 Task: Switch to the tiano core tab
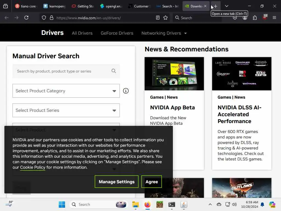(x=26, y=6)
